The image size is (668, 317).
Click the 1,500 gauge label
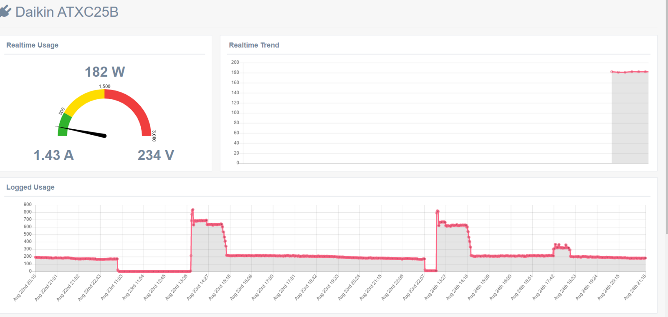[x=104, y=86]
